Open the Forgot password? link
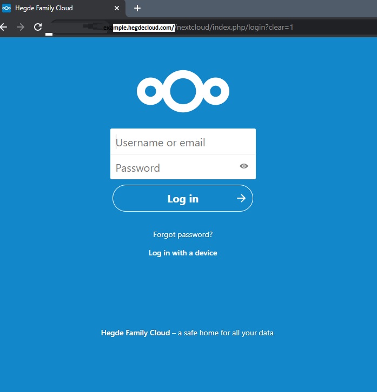The height and width of the screenshot is (392, 377). [183, 234]
